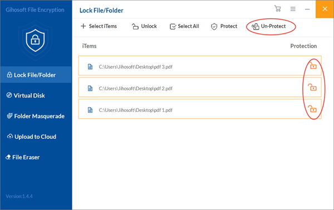This screenshot has height=210, width=334.
Task: Toggle protection lock for pdf 1.pdf
Action: [312, 109]
